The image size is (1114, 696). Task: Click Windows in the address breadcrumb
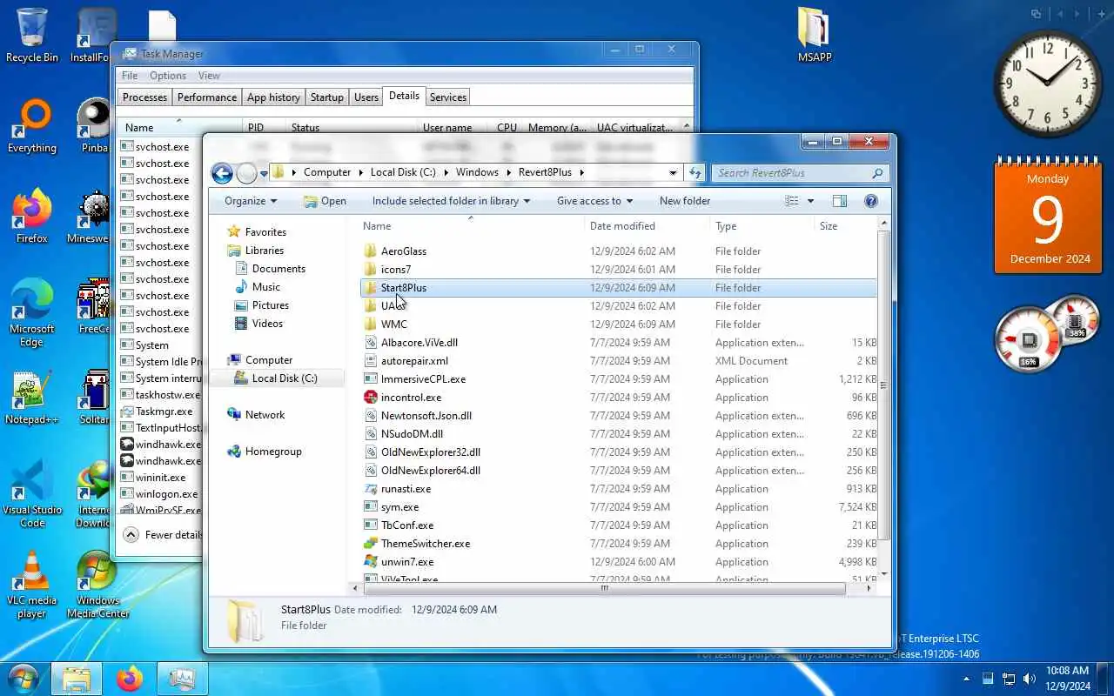click(477, 172)
